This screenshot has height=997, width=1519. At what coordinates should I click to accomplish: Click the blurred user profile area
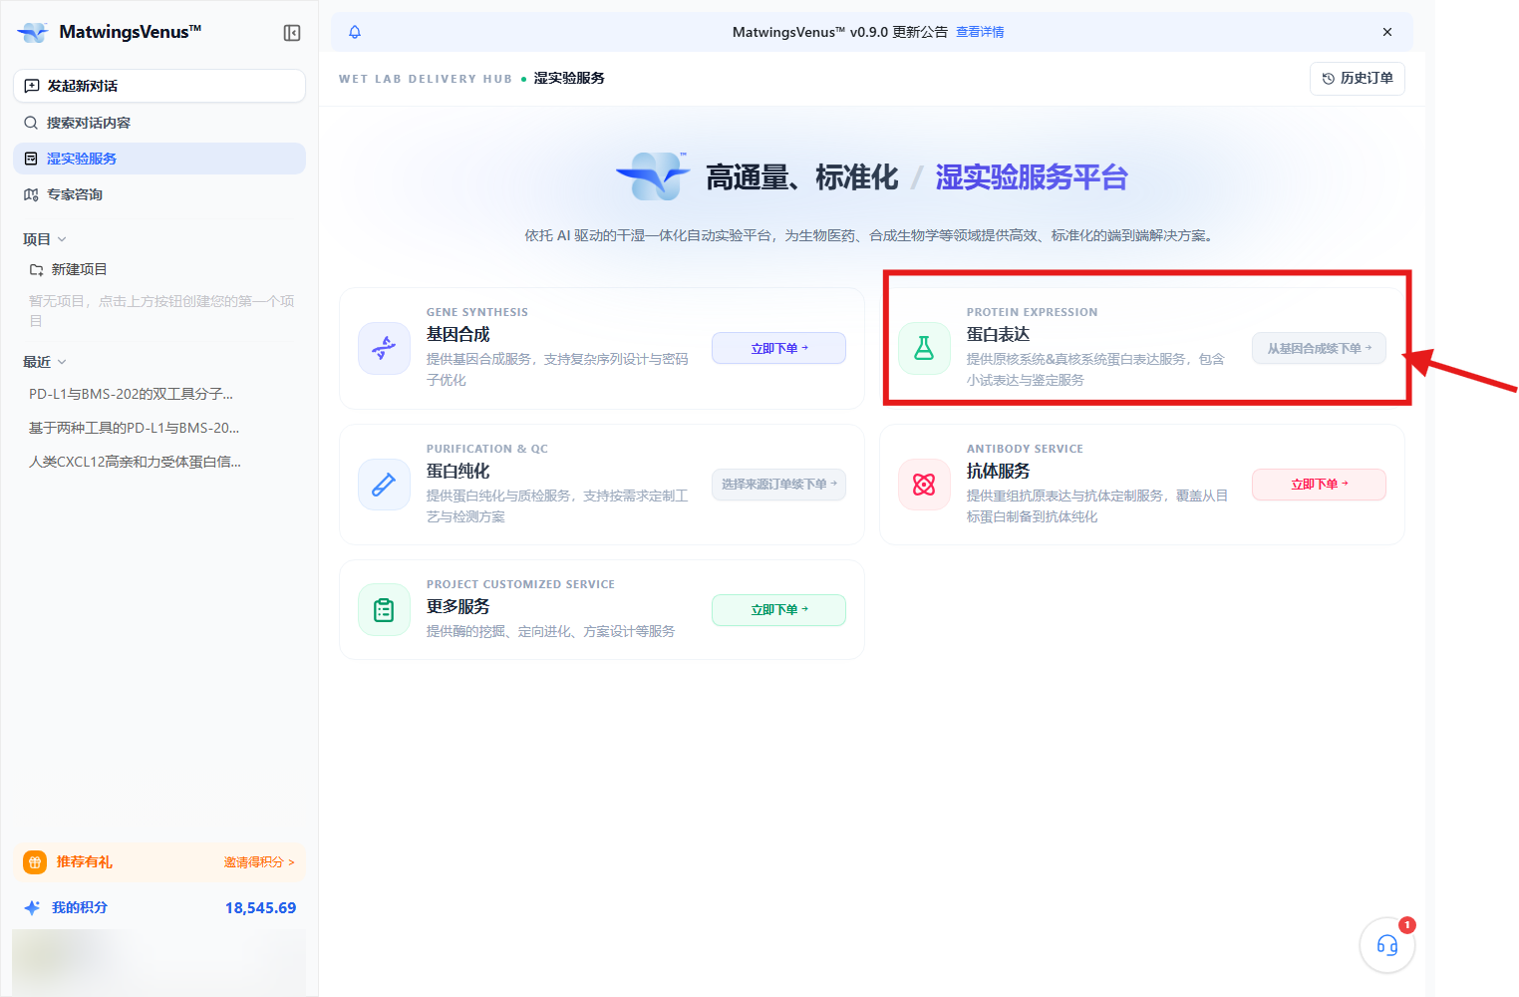[159, 961]
